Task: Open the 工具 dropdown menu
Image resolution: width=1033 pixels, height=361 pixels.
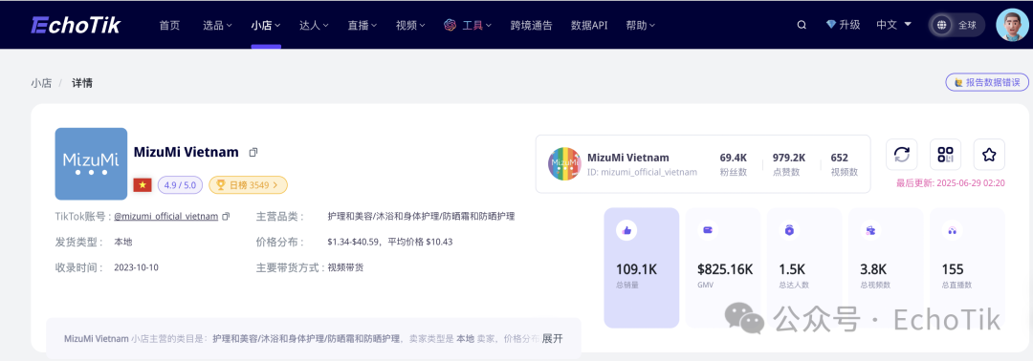Action: pyautogui.click(x=477, y=26)
